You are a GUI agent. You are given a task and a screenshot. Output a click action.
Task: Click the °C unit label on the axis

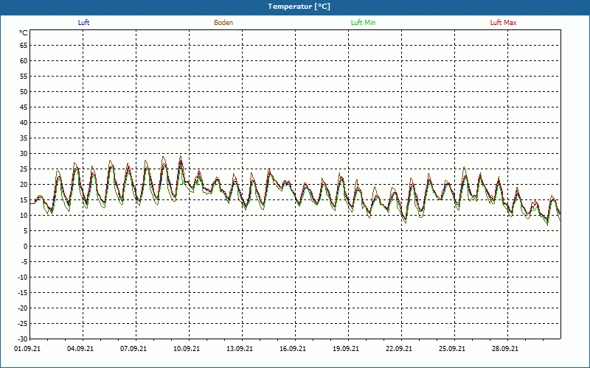24,33
